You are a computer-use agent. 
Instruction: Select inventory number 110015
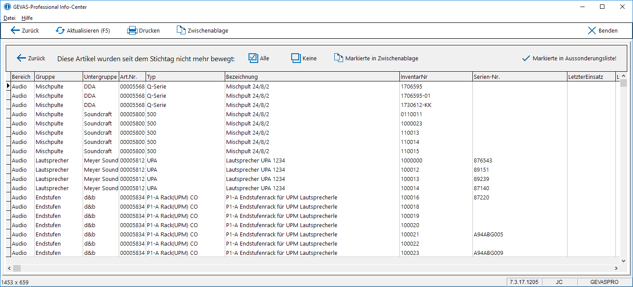410,151
